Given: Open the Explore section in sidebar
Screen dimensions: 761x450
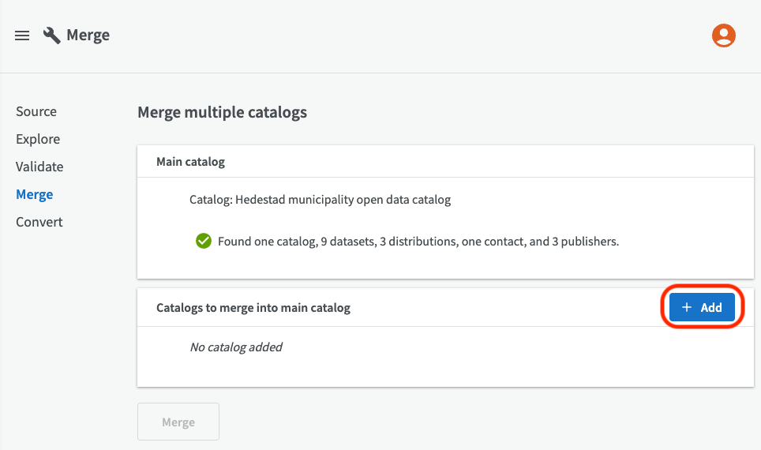Looking at the screenshot, I should (38, 139).
